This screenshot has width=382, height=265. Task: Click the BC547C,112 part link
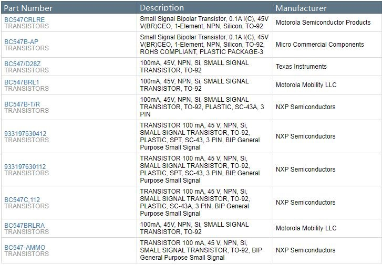pos(22,200)
